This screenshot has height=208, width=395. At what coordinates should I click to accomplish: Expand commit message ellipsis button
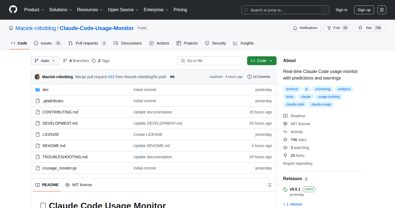pos(172,77)
